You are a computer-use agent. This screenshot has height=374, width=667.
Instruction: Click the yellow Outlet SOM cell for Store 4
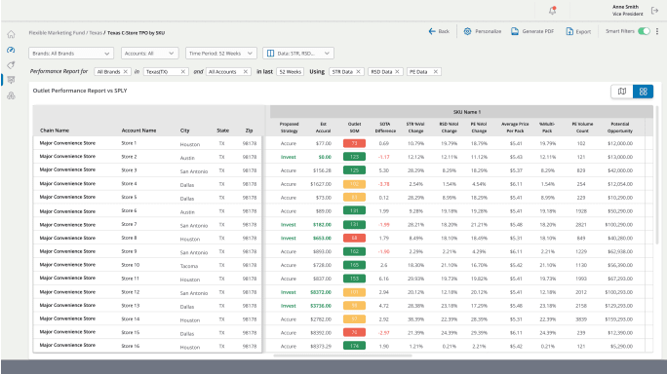pyautogui.click(x=354, y=184)
